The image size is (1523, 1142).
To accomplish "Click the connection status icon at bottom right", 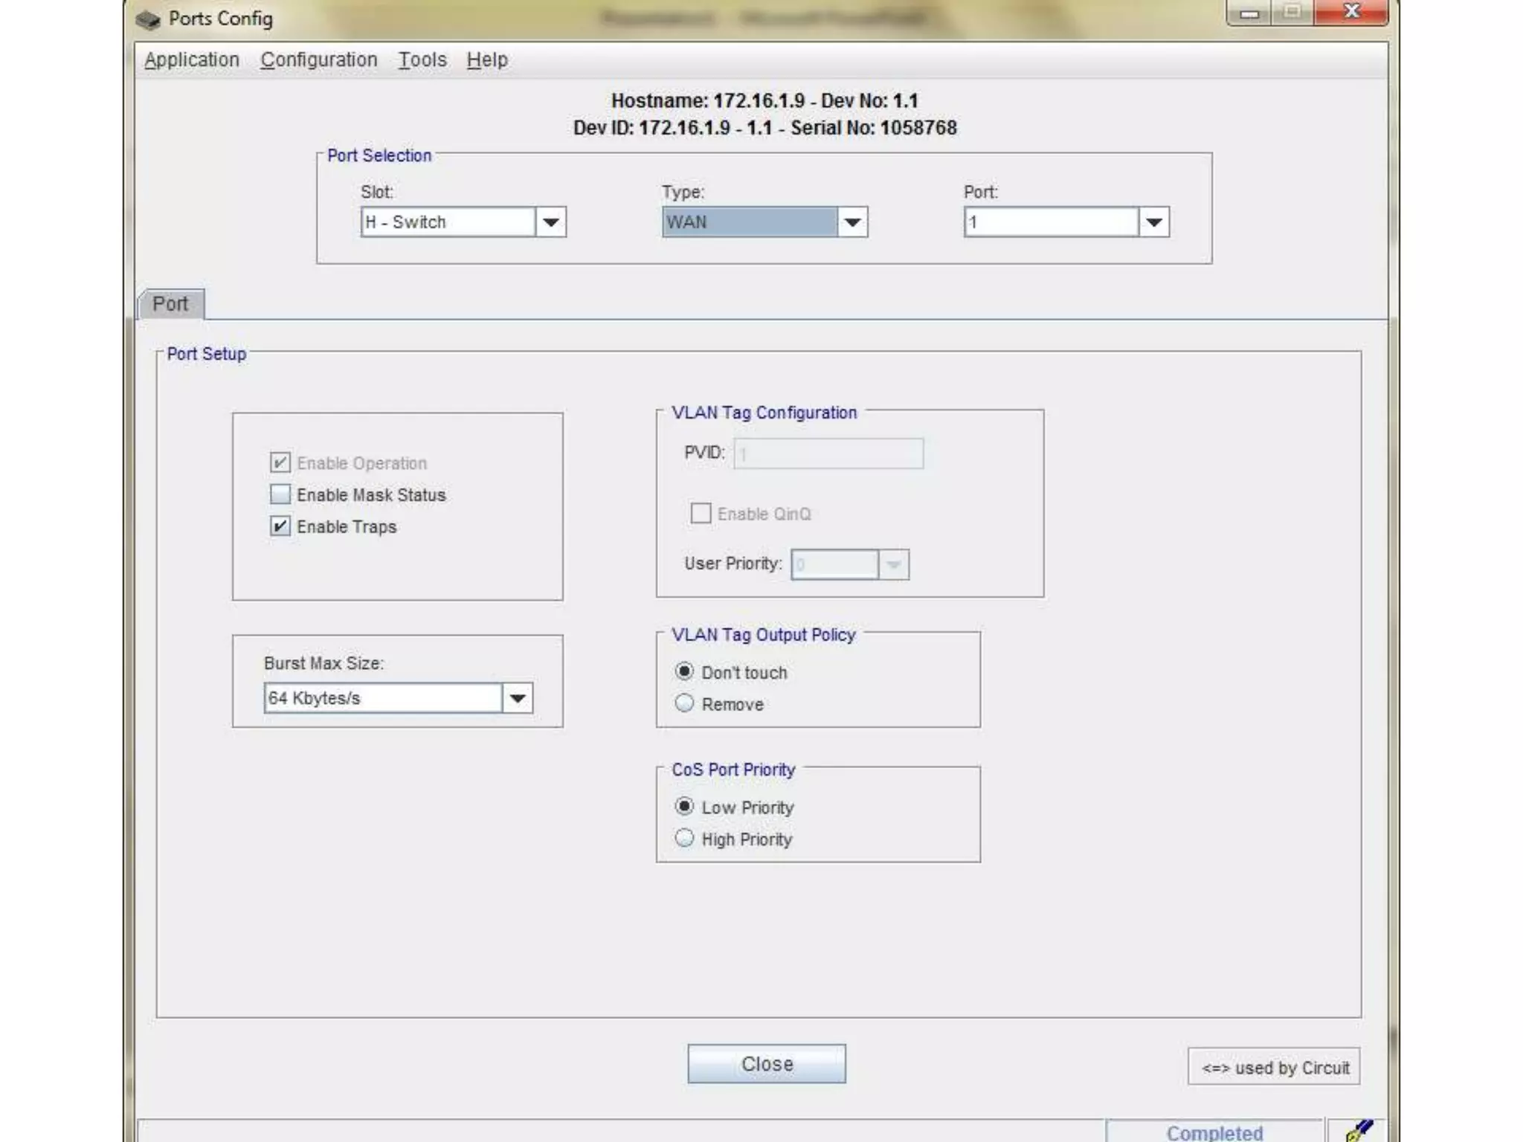I will (1359, 1130).
